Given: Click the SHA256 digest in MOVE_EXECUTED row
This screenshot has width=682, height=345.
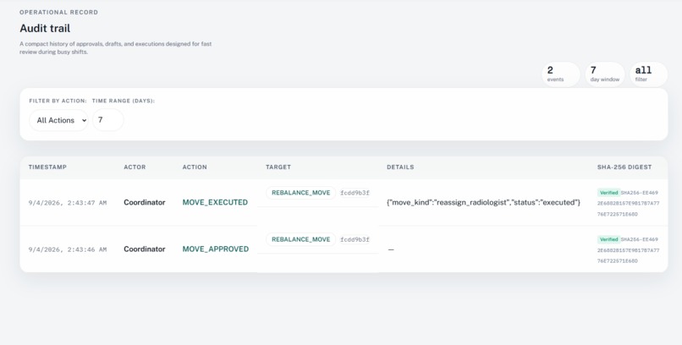Looking at the screenshot, I should click(629, 203).
